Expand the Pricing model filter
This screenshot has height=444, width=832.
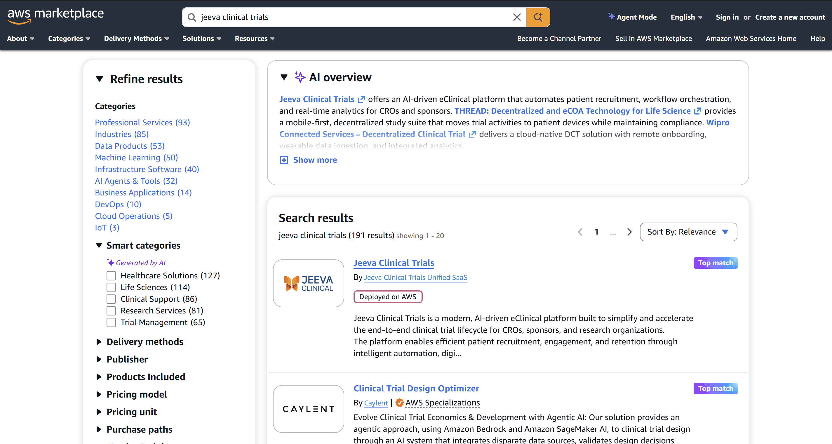(99, 394)
